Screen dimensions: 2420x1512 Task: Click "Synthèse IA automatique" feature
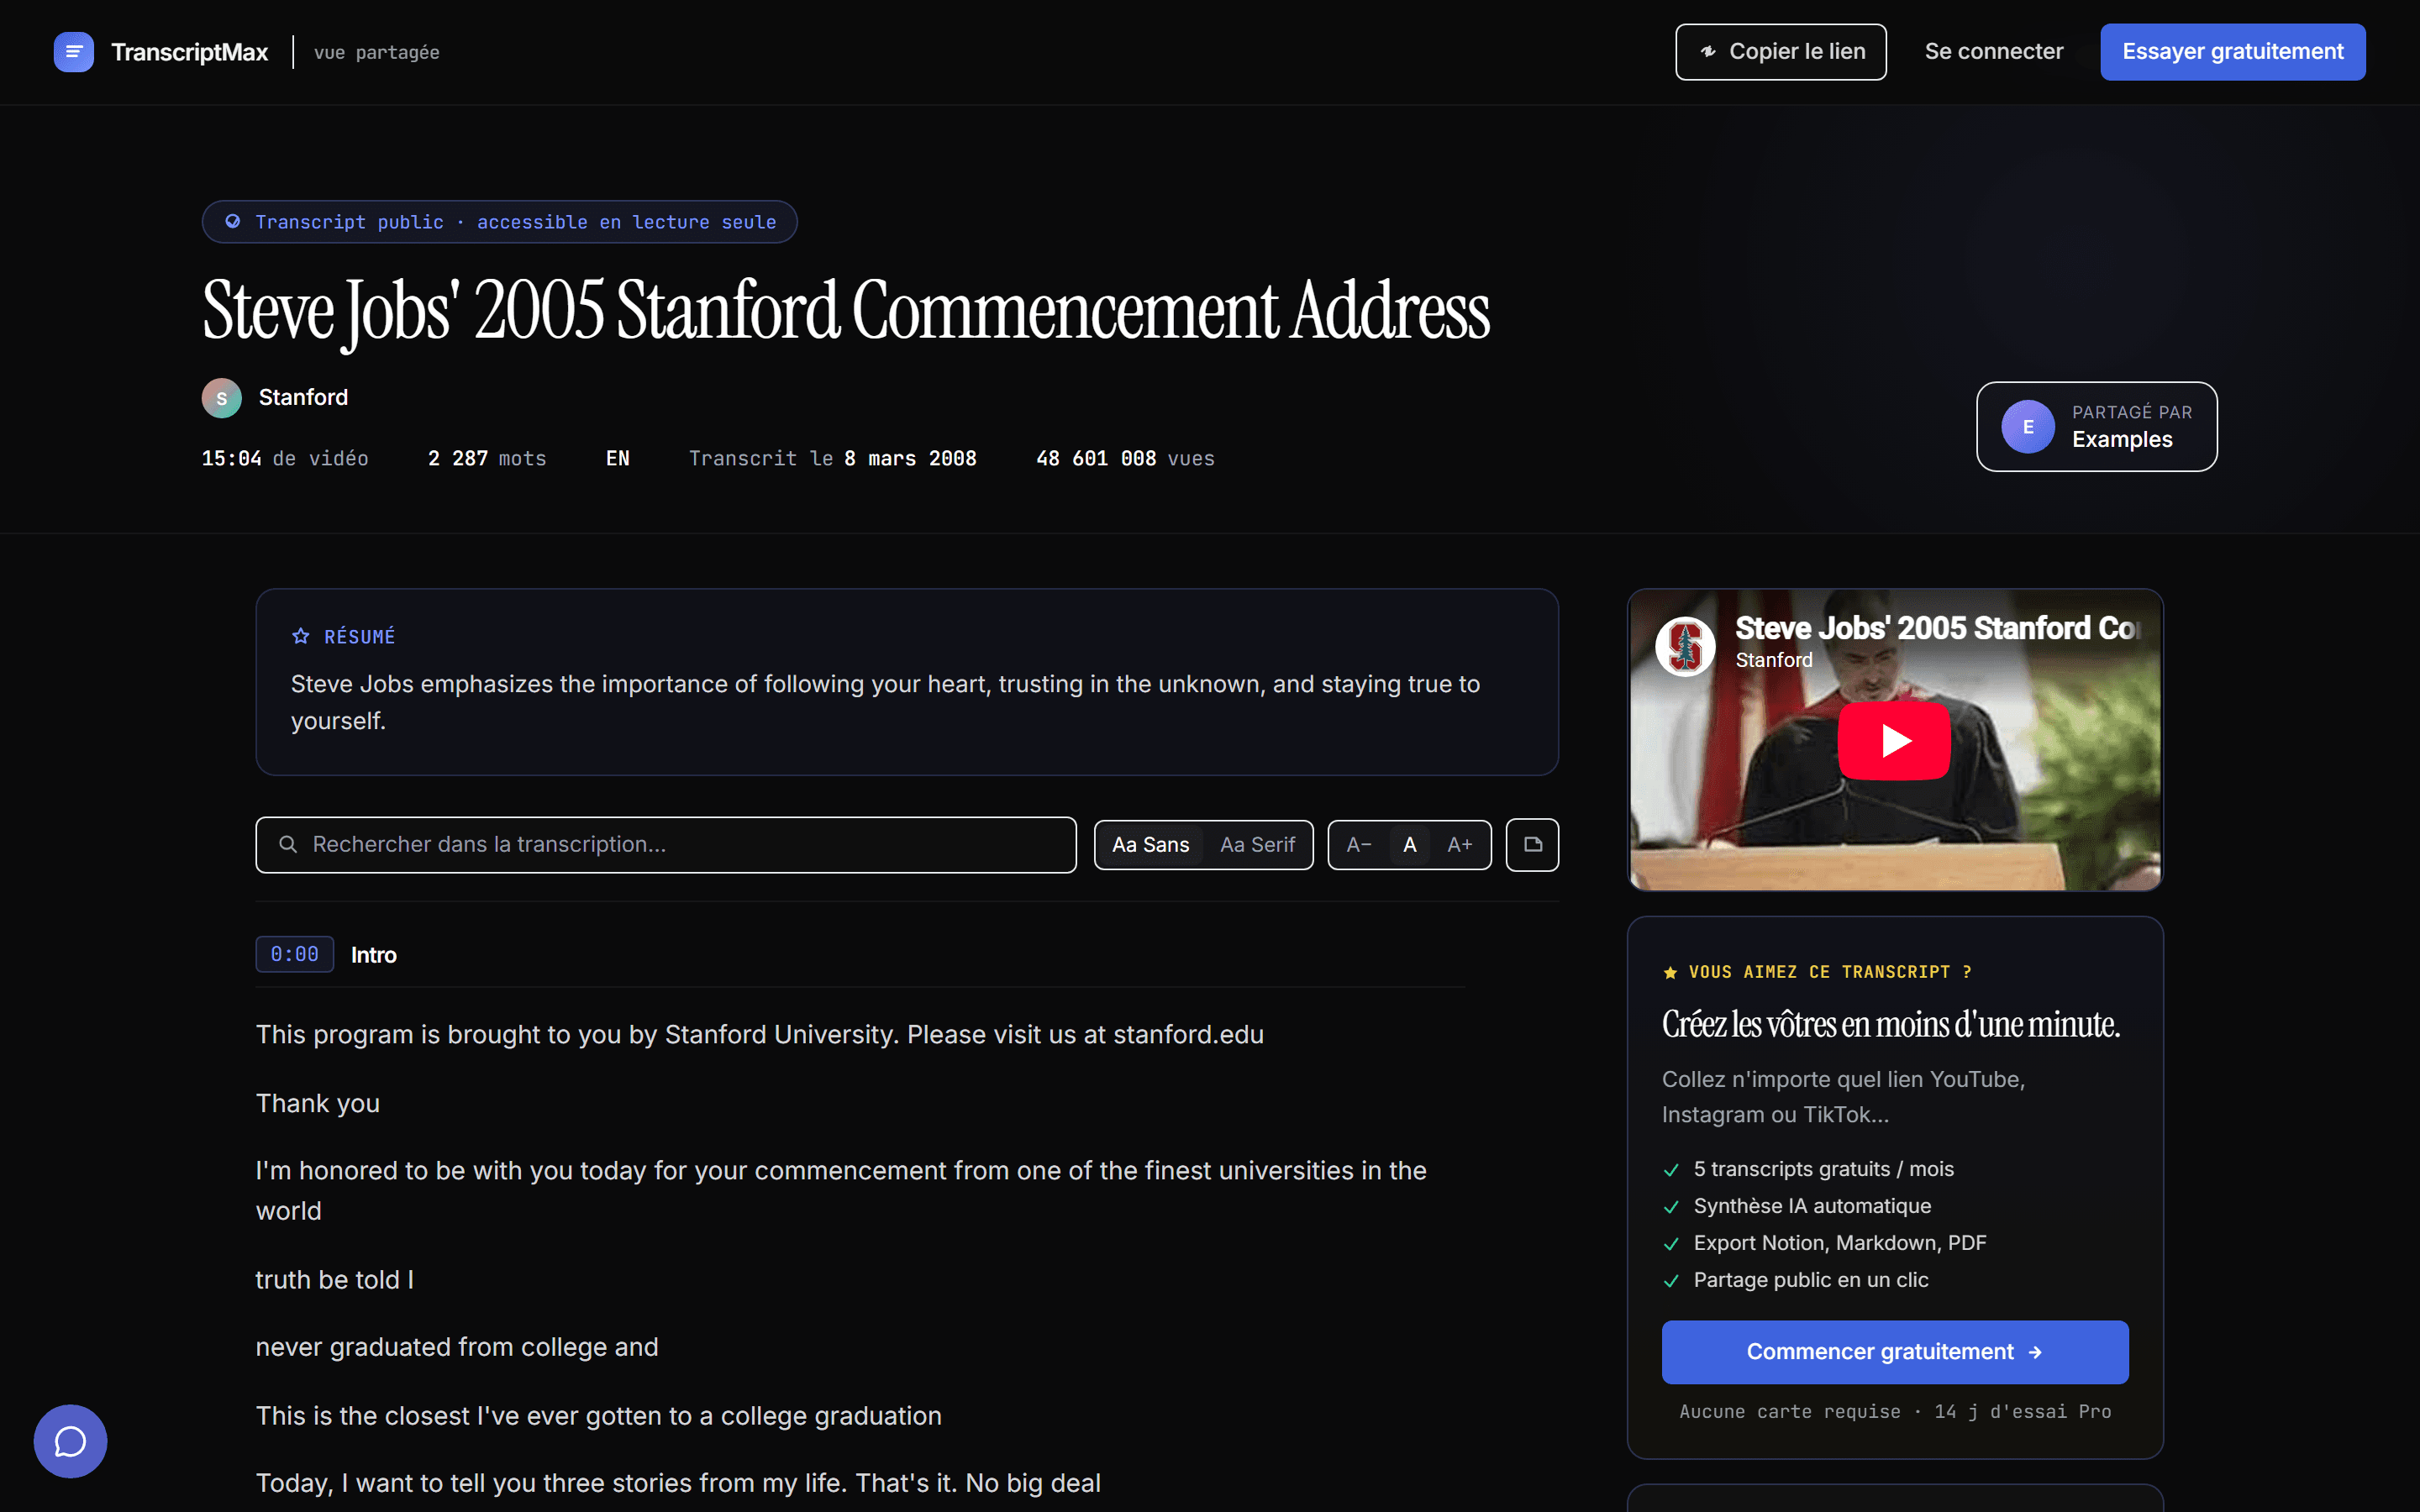point(1812,1206)
